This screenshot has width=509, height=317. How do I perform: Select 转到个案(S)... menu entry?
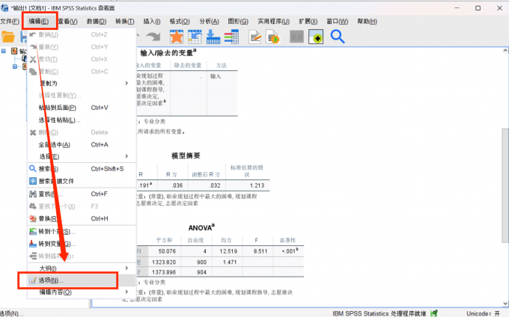(x=82, y=232)
